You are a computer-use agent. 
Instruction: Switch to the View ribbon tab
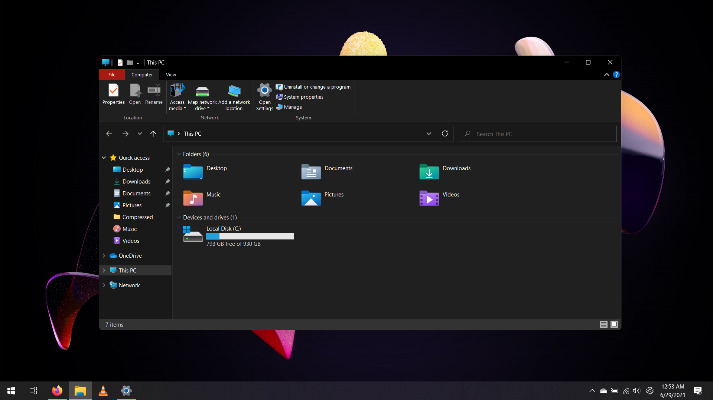[170, 75]
